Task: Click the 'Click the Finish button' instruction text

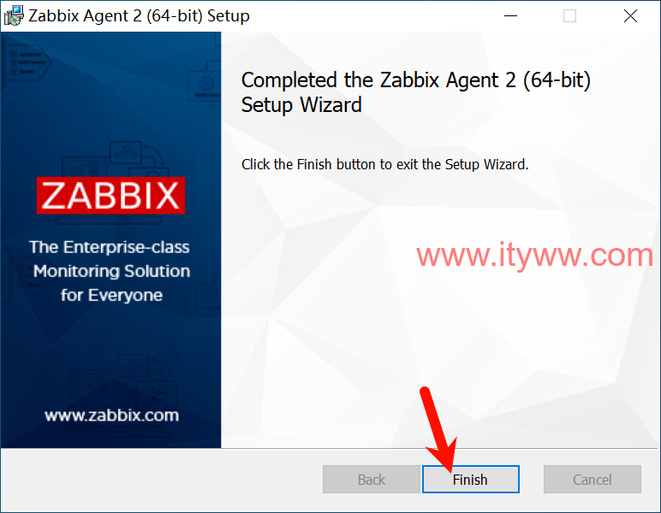Action: pyautogui.click(x=385, y=164)
